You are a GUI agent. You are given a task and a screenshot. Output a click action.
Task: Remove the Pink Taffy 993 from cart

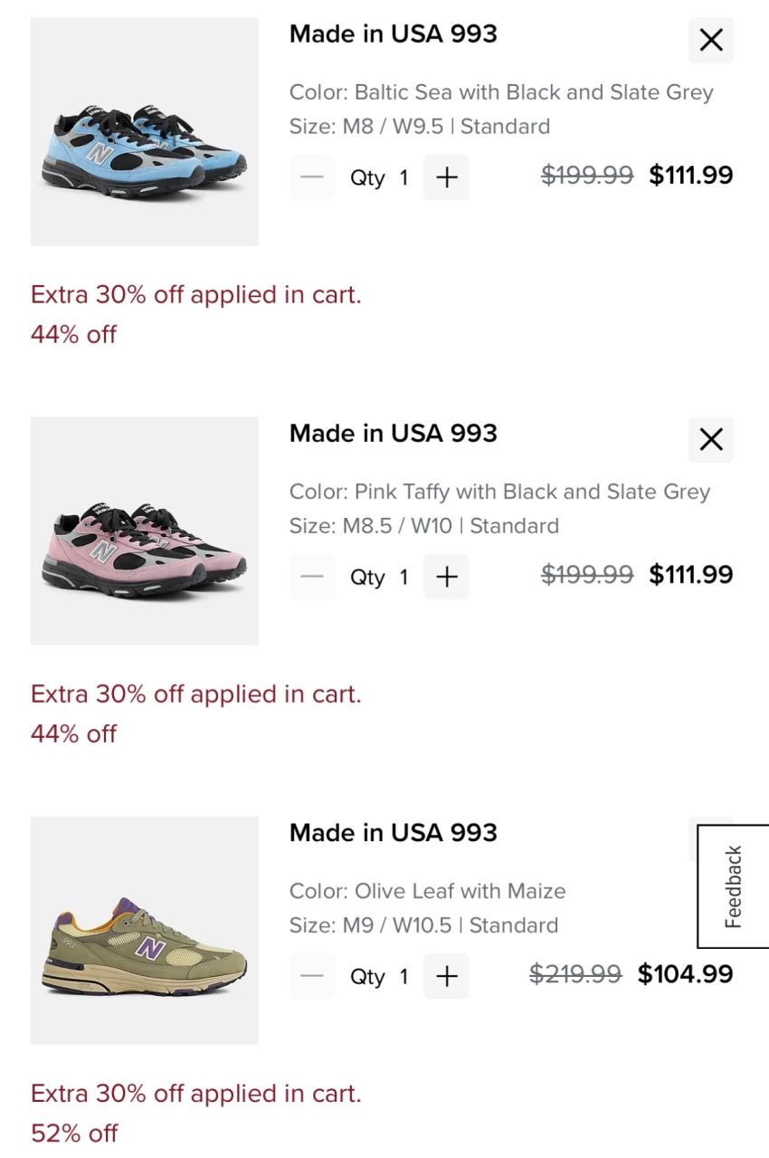(711, 439)
